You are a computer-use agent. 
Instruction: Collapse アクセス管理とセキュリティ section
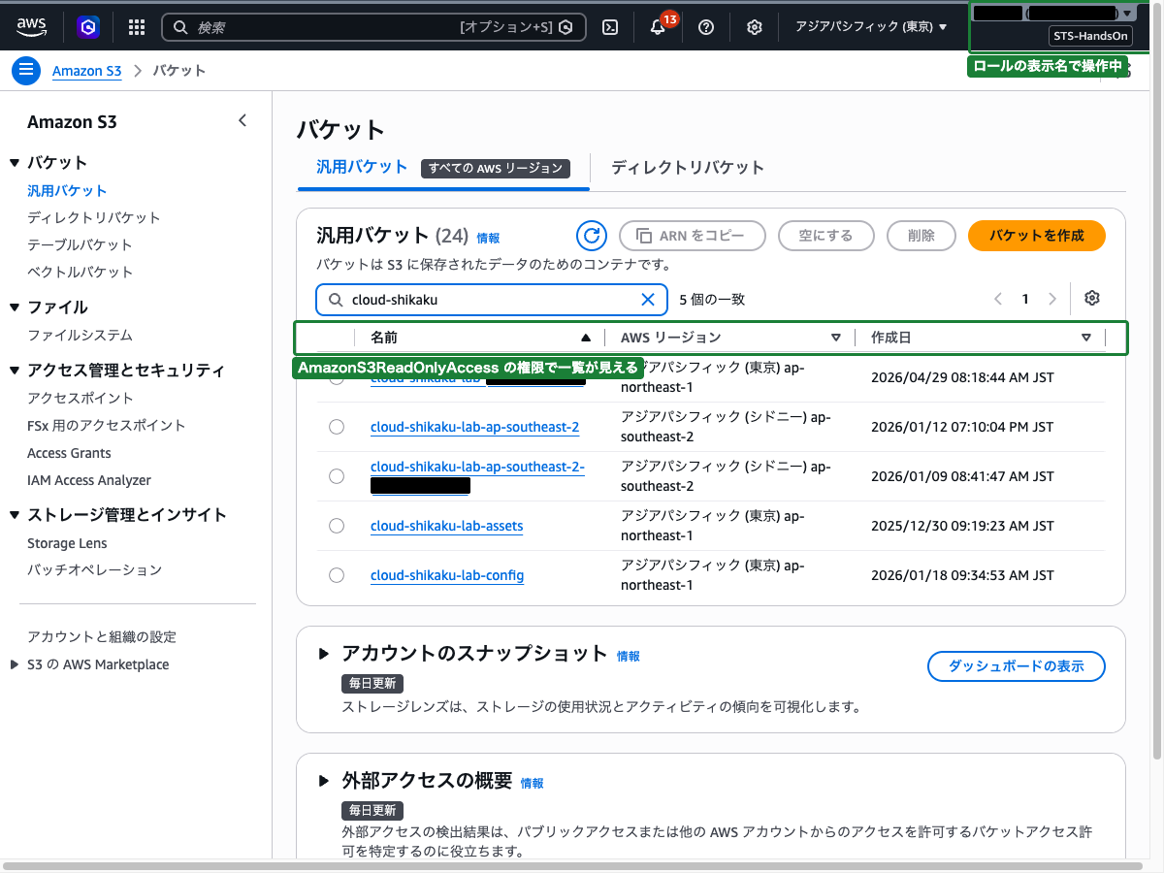[15, 371]
